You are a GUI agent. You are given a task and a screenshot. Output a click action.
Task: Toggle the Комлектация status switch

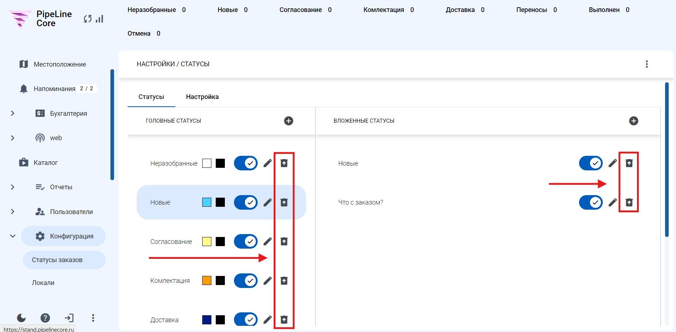(x=246, y=281)
